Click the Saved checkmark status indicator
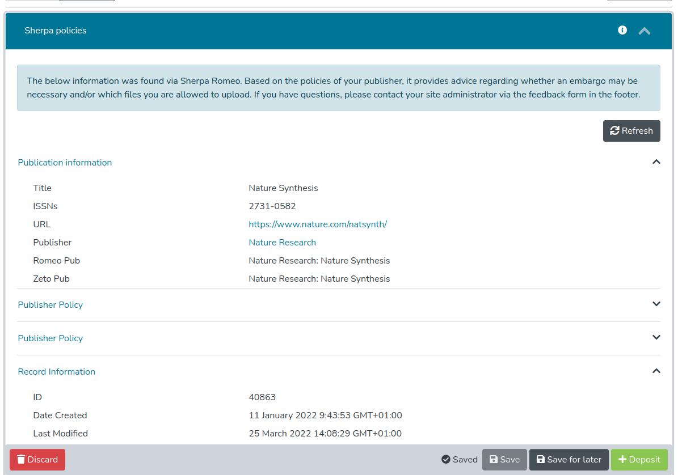Image resolution: width=678 pixels, height=475 pixels. (x=459, y=460)
